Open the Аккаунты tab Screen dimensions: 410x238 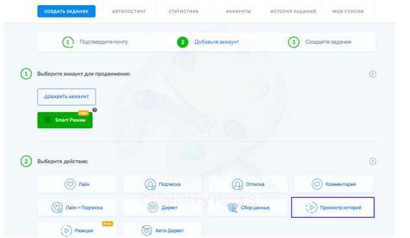coord(238,12)
